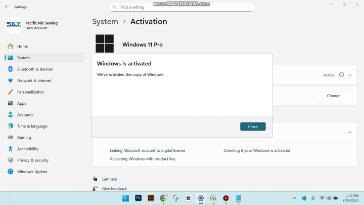Screen dimensions: 364x205
Task: Open Google Chrome from the taskbar
Action: pyautogui.click(x=163, y=198)
